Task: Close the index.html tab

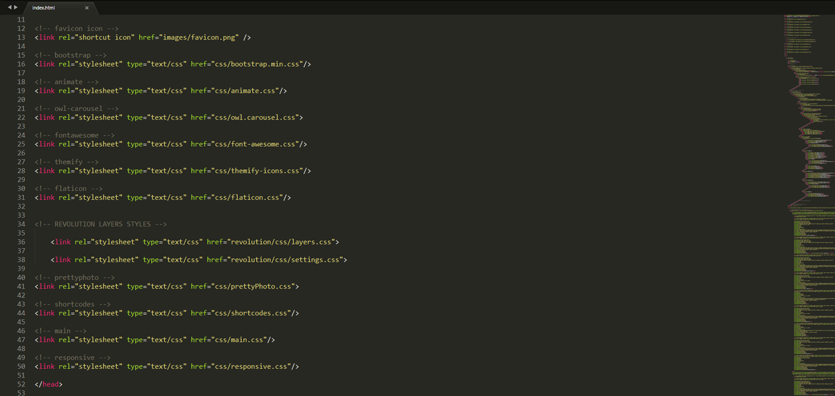Action: 87,8
